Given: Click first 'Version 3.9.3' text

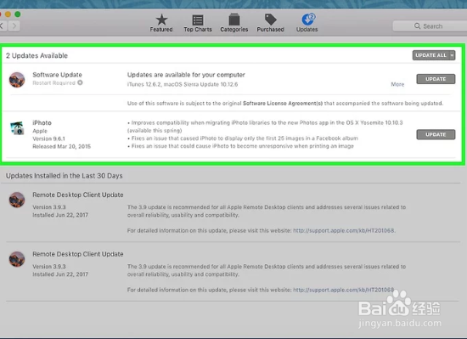Looking at the screenshot, I should coord(49,206).
